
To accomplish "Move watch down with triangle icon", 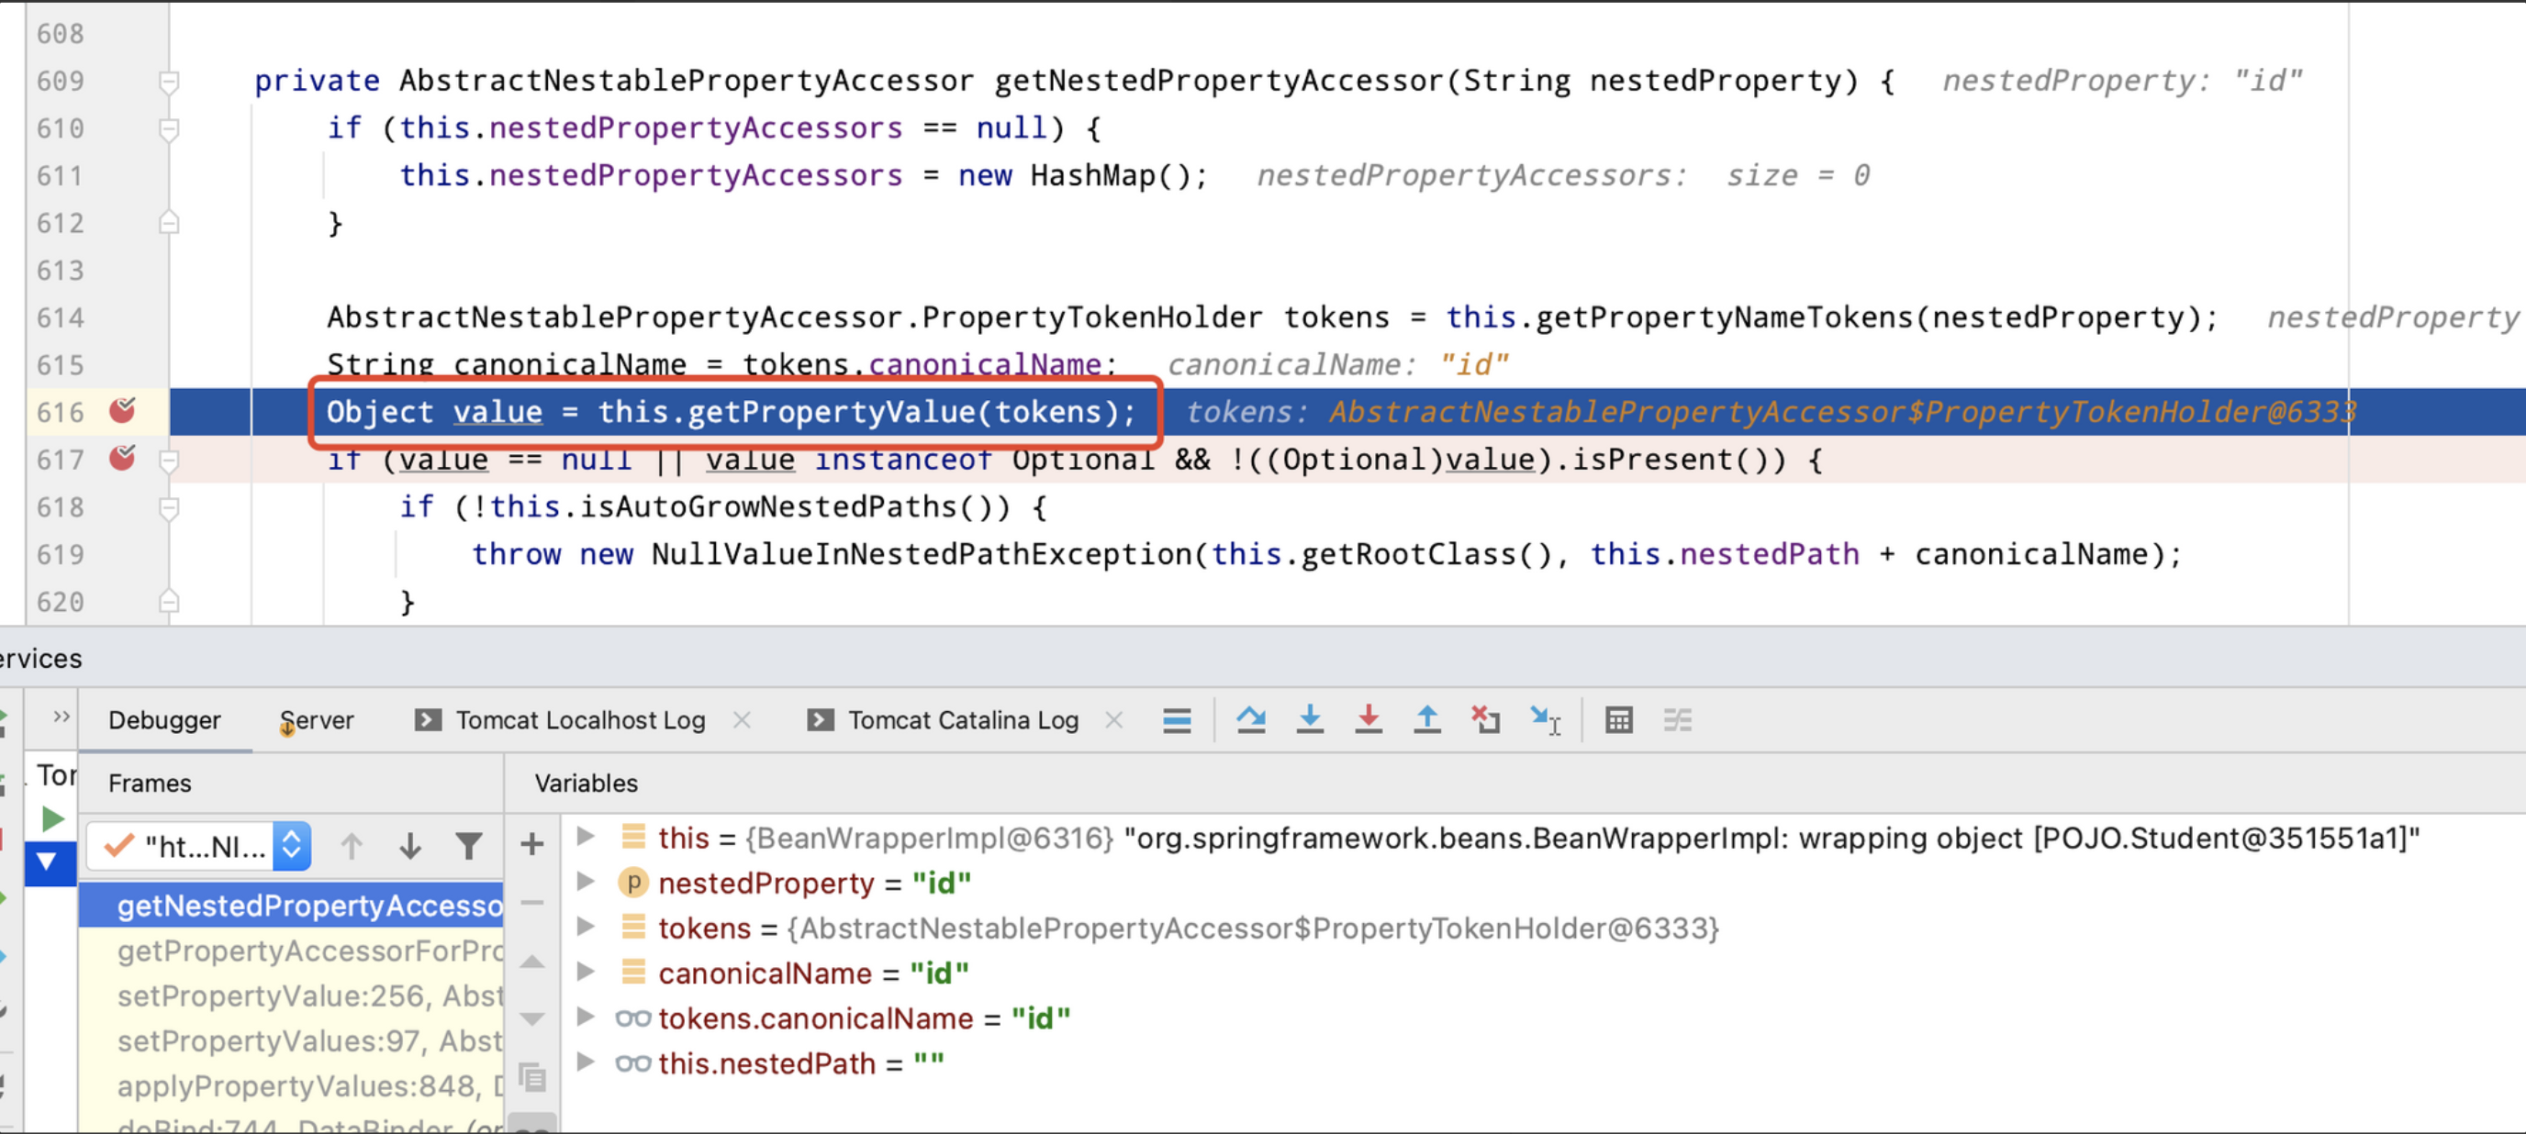I will [531, 1019].
